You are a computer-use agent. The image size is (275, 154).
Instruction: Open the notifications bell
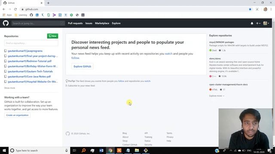click(x=252, y=23)
